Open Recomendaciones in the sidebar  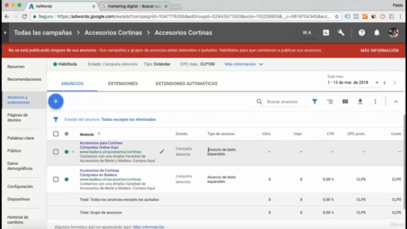(x=24, y=79)
